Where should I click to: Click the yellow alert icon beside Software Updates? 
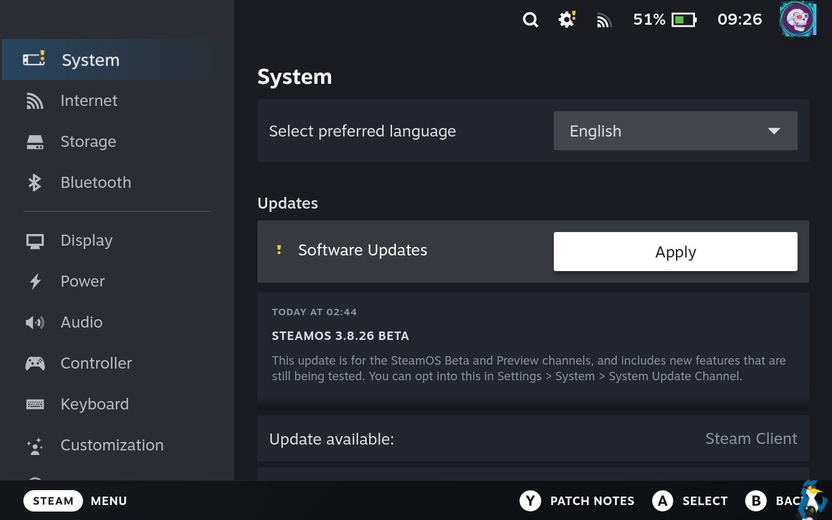click(279, 250)
